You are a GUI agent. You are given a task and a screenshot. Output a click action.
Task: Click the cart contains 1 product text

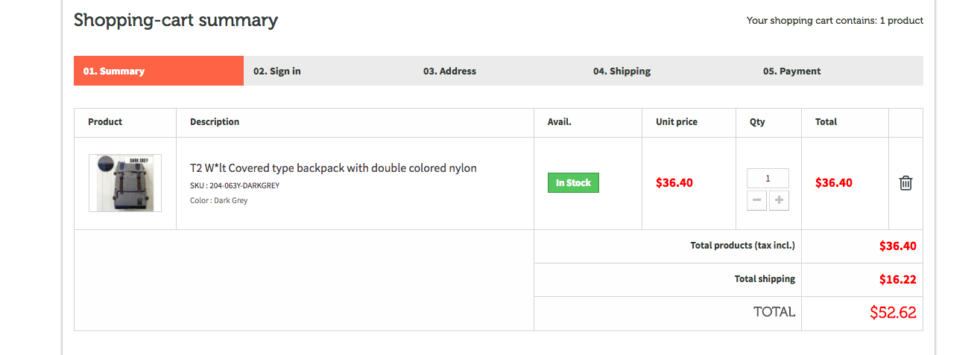(x=835, y=21)
